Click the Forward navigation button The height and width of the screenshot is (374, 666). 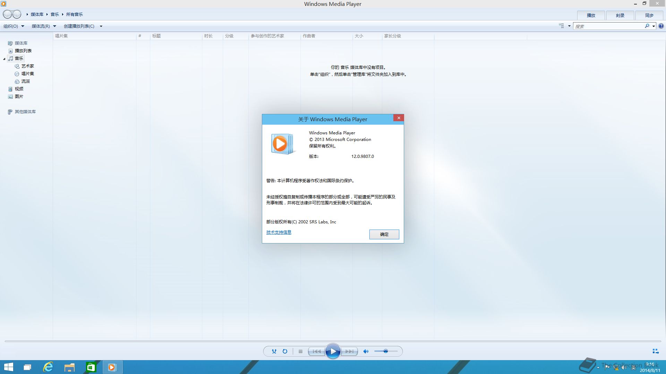(17, 14)
